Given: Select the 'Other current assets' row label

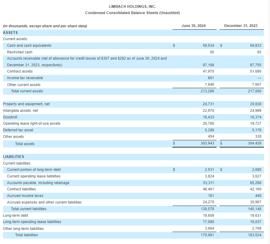Looking at the screenshot, I should click(x=24, y=85).
